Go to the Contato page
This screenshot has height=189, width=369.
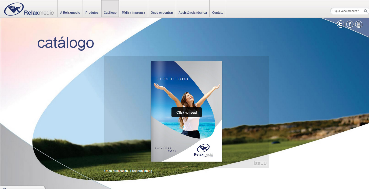point(218,12)
